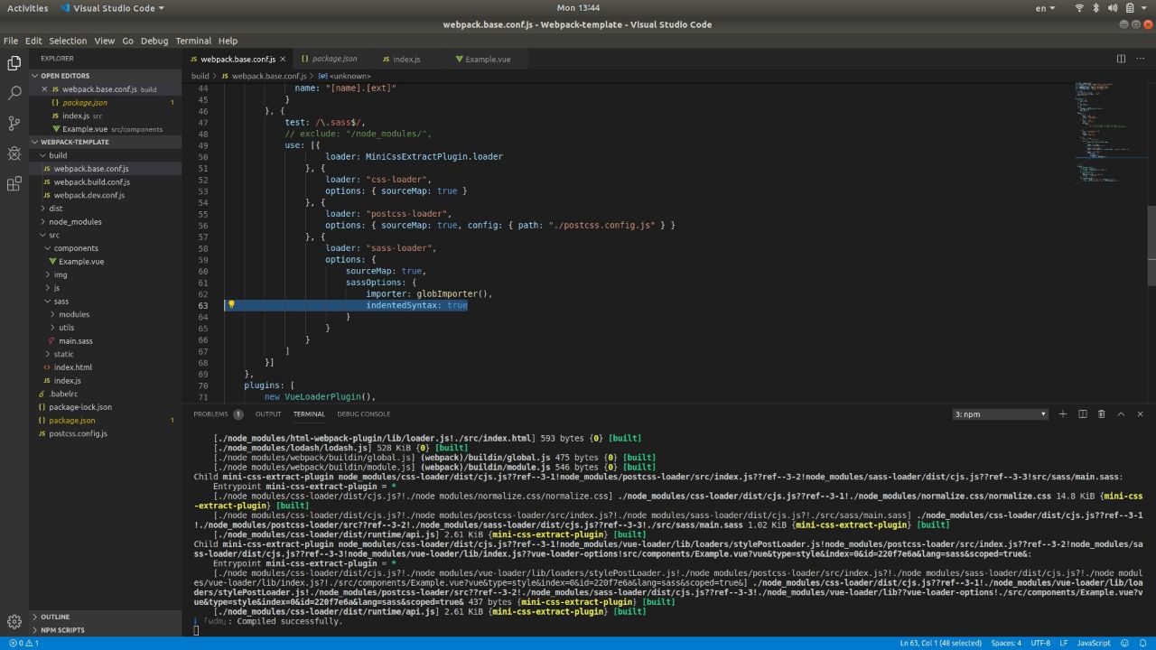Open the Source Control view icon
Viewport: 1156px width, 650px height.
14,124
